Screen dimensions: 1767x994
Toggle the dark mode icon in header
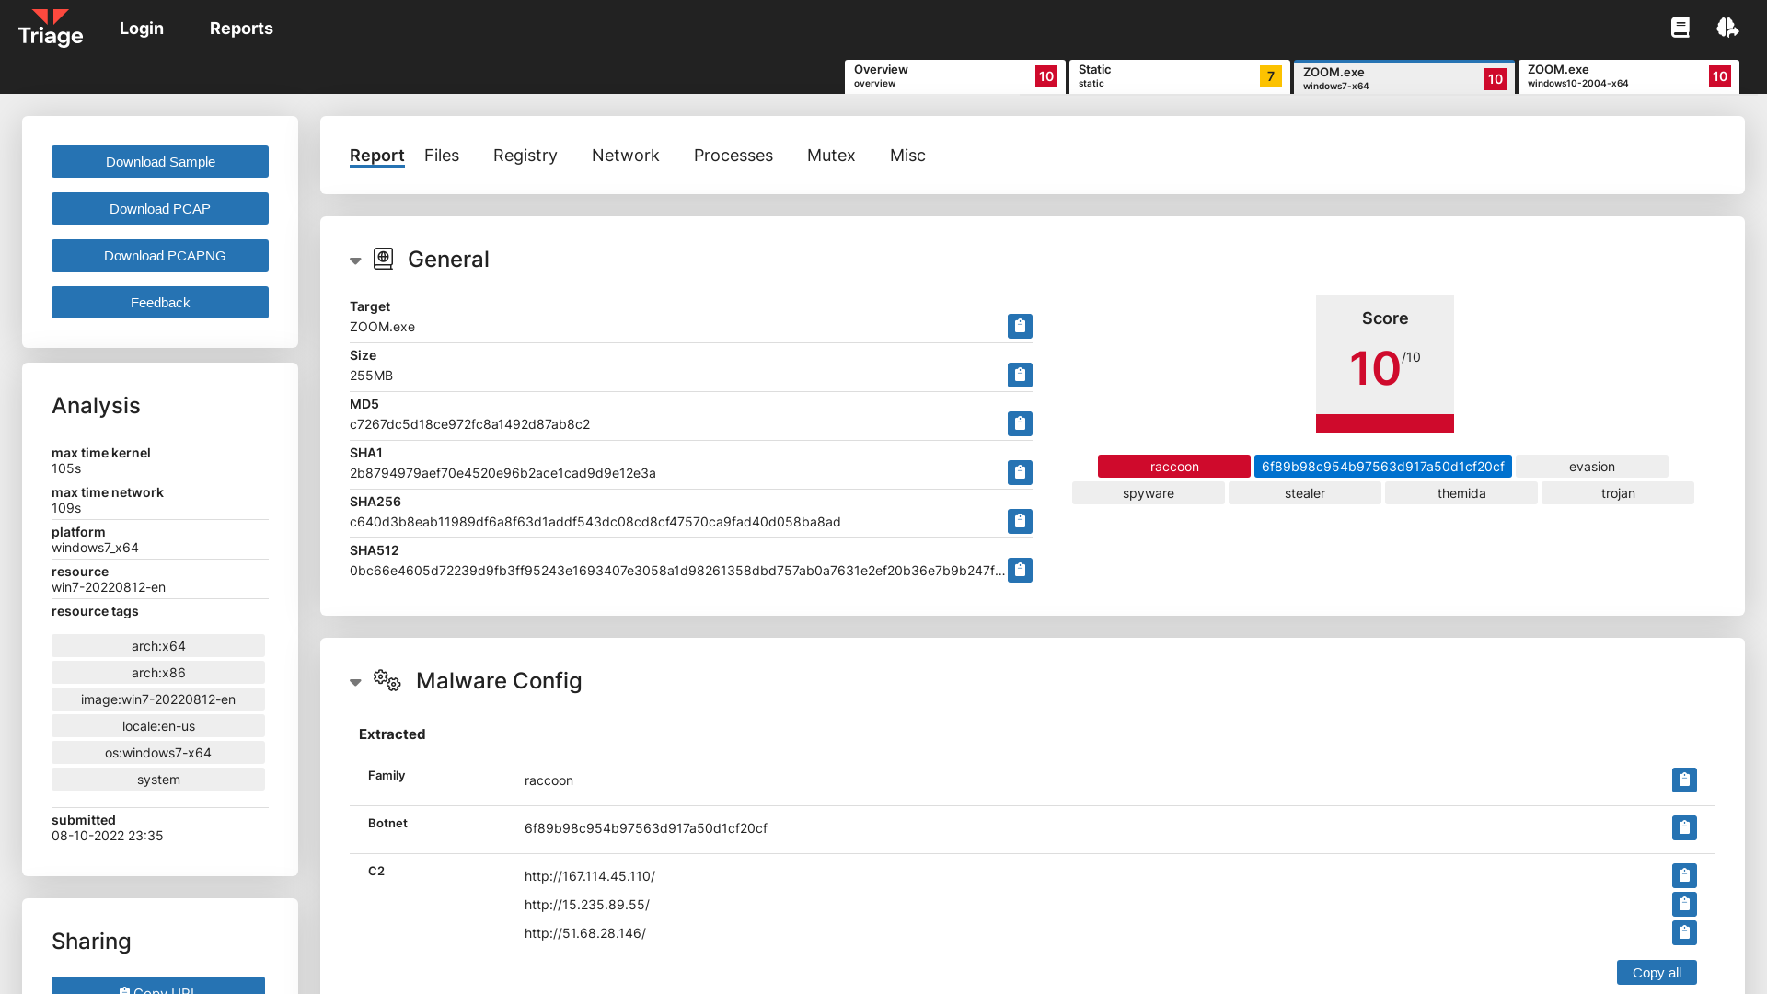pyautogui.click(x=1727, y=28)
